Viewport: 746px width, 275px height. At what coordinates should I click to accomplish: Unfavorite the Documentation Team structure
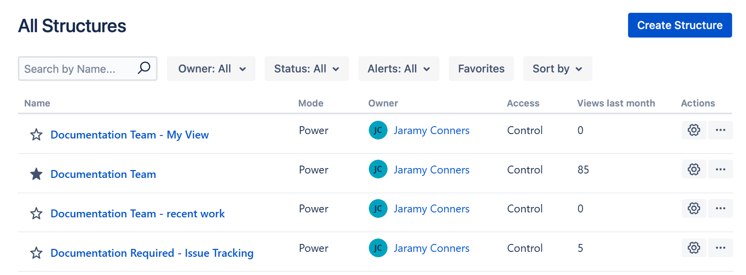tap(36, 174)
